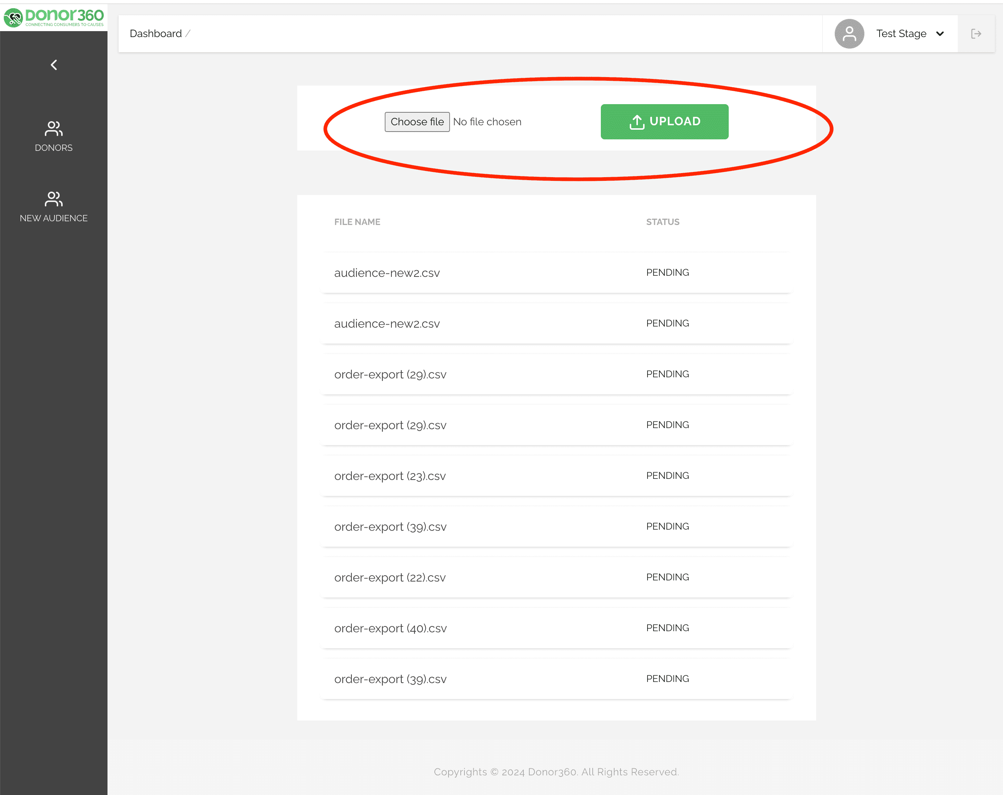Viewport: 1003px width, 795px height.
Task: Click the FILE NAME column header
Action: (357, 222)
